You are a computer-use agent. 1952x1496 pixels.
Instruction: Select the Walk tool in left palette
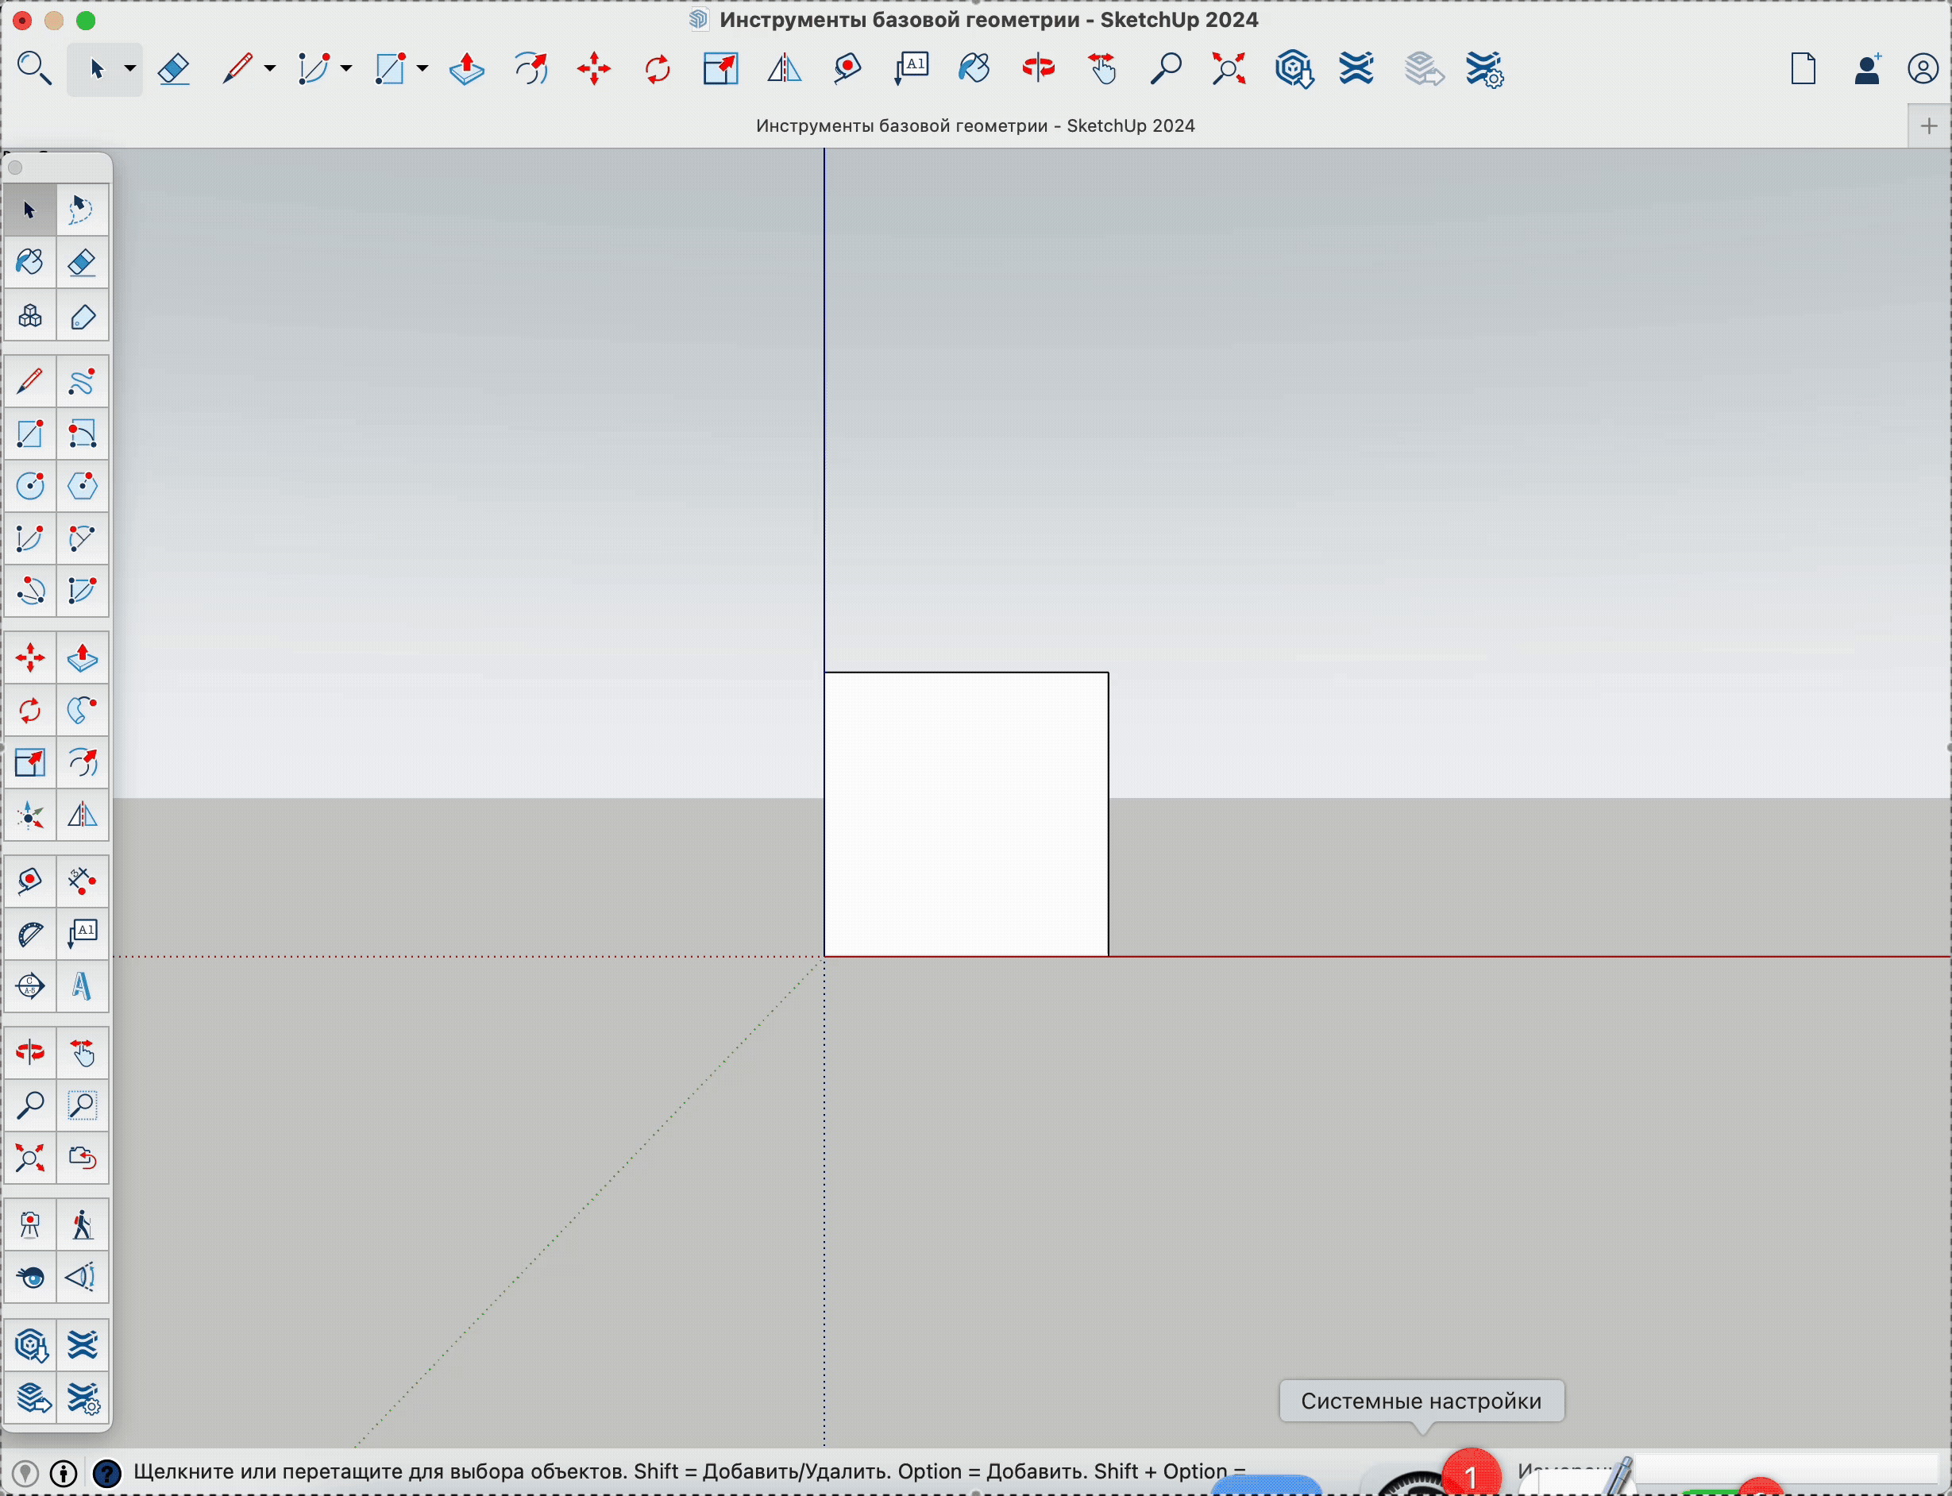(82, 1225)
